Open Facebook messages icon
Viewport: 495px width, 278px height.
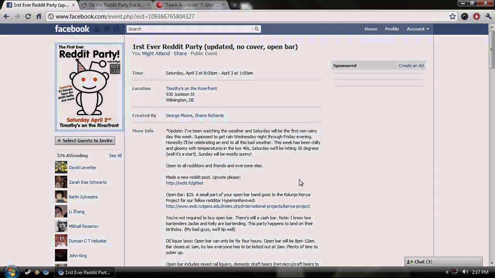pos(106,29)
